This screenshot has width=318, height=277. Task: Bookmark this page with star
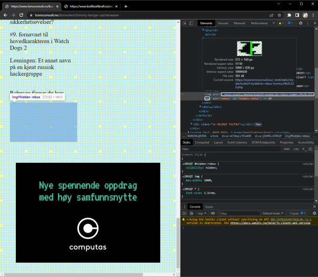tap(279, 15)
